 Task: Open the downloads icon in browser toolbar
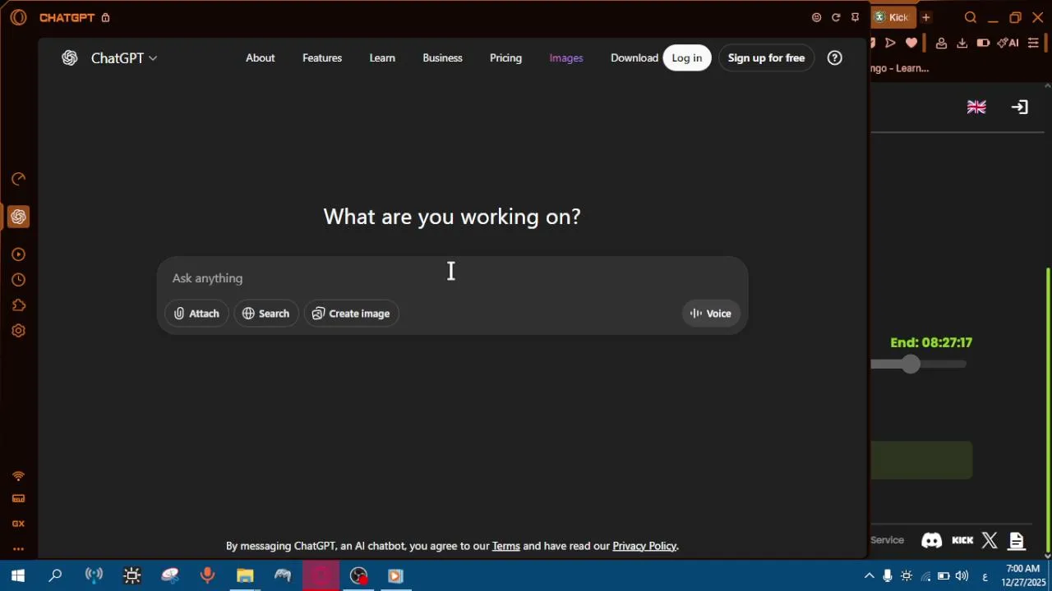[x=962, y=43]
